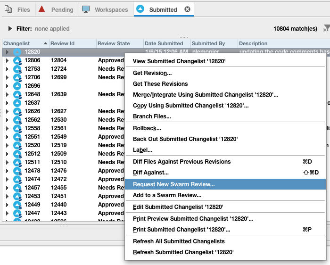
Task: Sort by Review Id column header
Action: click(x=73, y=43)
